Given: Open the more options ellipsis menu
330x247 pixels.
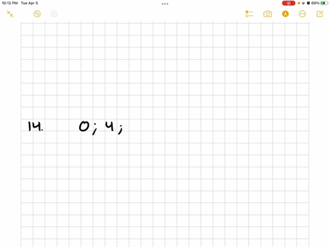Looking at the screenshot, I should pos(302,14).
